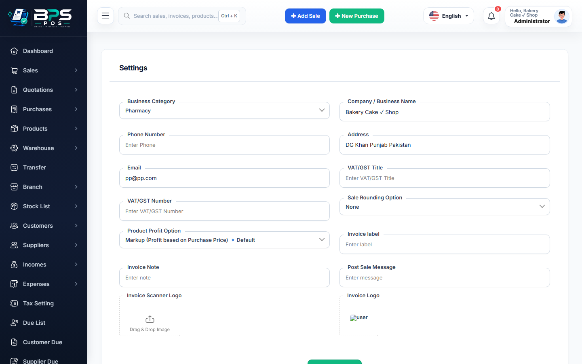The height and width of the screenshot is (364, 582).
Task: Open the notifications bell
Action: coord(491,16)
